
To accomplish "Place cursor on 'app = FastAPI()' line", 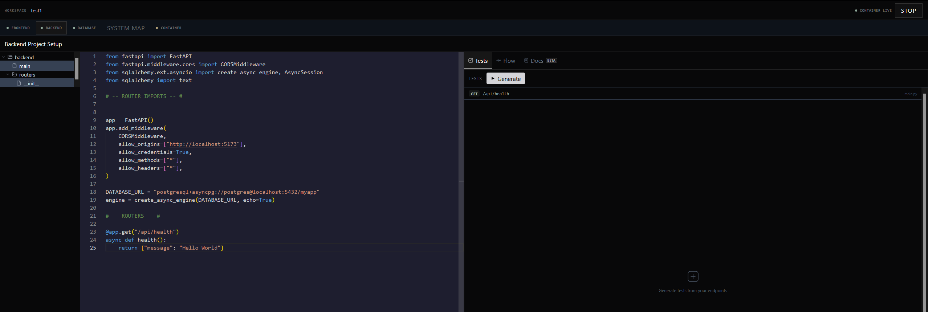I will pyautogui.click(x=130, y=120).
